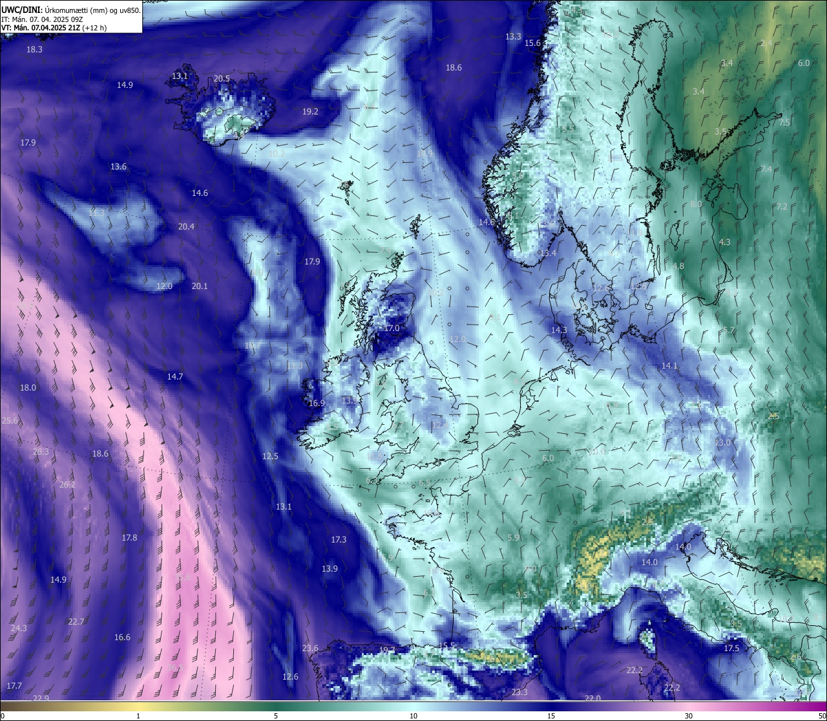This screenshot has width=827, height=721.
Task: Click the 13.3 value at top
Action: click(513, 36)
